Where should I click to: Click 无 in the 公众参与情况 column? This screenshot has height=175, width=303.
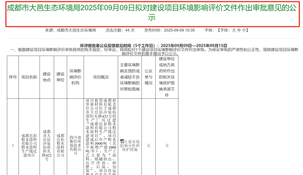pos(148,145)
